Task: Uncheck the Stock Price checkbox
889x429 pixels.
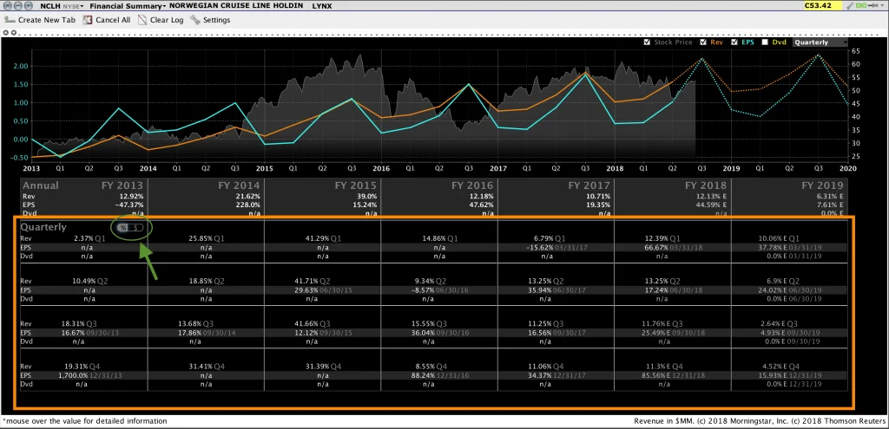Action: [647, 42]
